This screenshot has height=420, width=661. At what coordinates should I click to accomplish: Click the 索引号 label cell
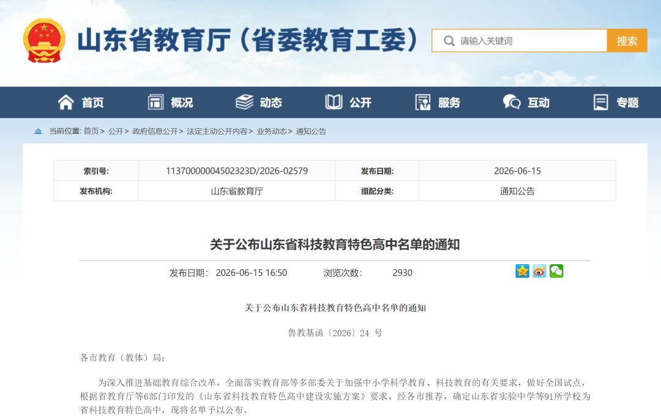coord(96,171)
